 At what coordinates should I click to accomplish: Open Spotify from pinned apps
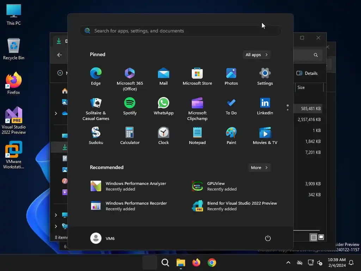(x=130, y=106)
